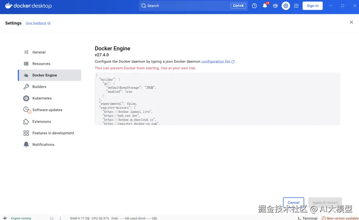Click Apply & restart button

325,202
